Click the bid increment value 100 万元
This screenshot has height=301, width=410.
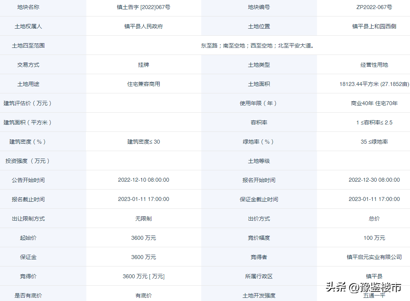coord(374,238)
